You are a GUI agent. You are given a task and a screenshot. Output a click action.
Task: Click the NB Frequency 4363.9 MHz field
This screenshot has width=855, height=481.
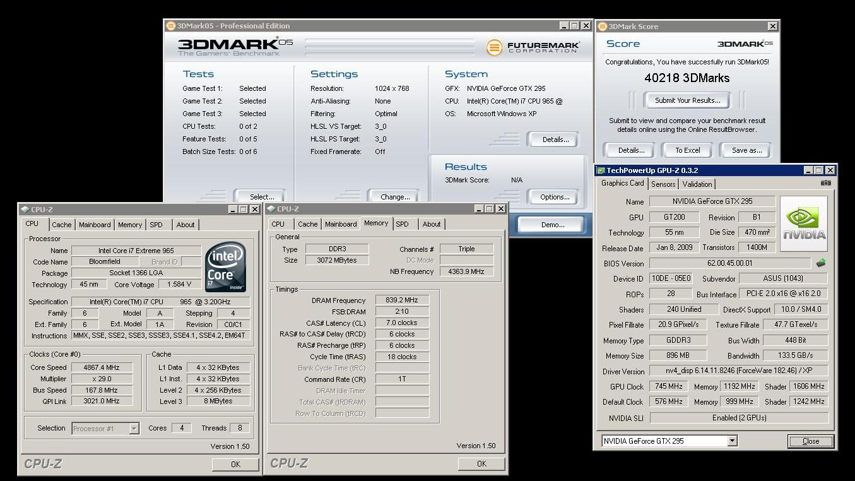coord(466,271)
